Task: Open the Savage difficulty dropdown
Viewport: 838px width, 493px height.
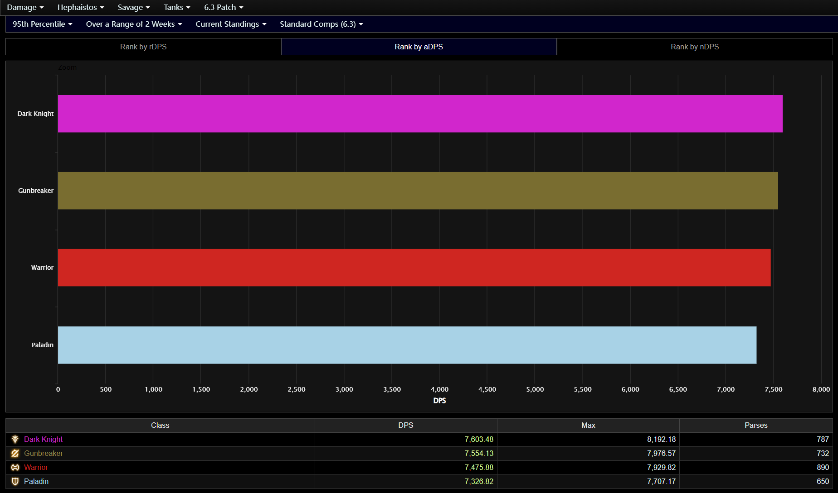Action: point(134,7)
